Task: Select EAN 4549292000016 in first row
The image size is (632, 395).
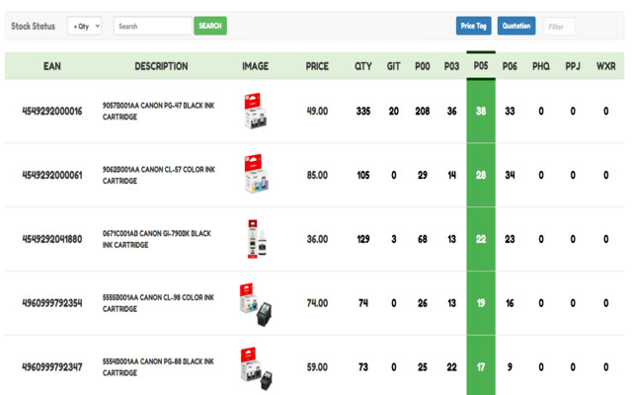Action: pyautogui.click(x=52, y=111)
